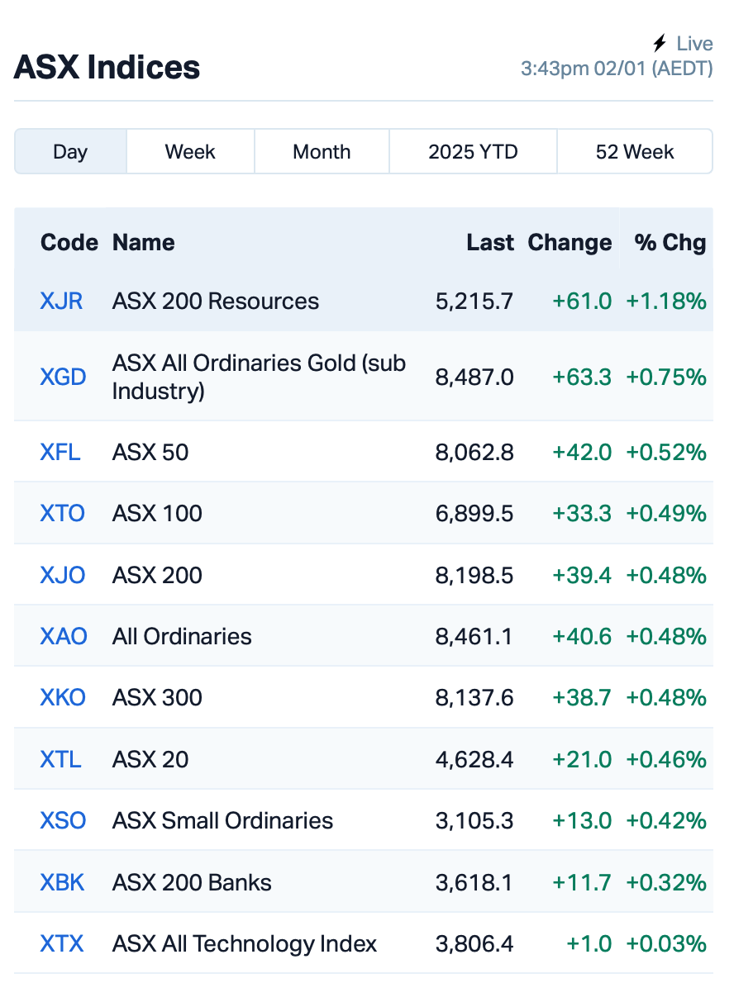This screenshot has width=734, height=983.
Task: Click the change value +39.4
Action: 582,575
